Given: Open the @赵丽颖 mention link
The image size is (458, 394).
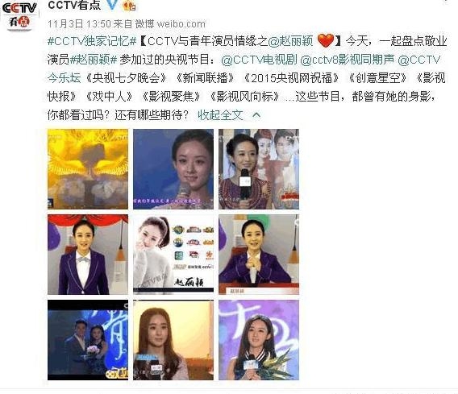Looking at the screenshot, I should 290,41.
